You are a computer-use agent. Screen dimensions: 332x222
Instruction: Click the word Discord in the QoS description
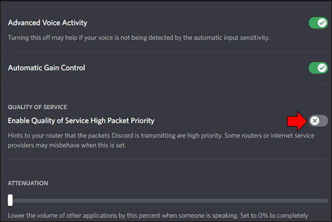(123, 135)
